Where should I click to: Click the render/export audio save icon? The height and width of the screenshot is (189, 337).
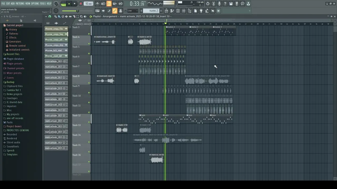(x=237, y=4)
